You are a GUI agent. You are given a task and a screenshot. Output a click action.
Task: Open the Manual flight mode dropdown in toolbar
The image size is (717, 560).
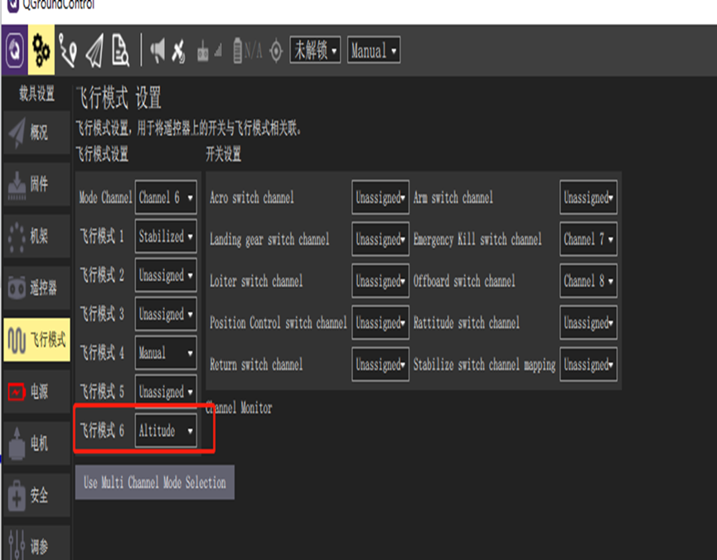pos(374,51)
